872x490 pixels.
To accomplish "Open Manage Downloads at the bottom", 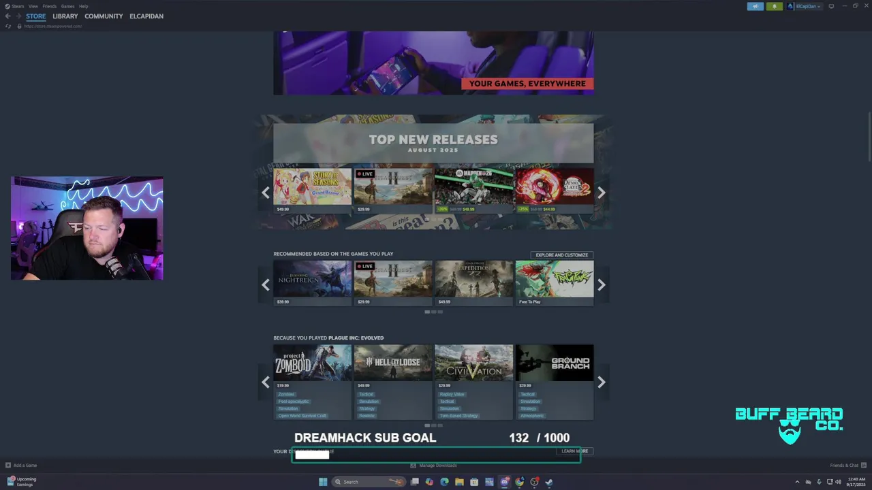I will [x=434, y=465].
